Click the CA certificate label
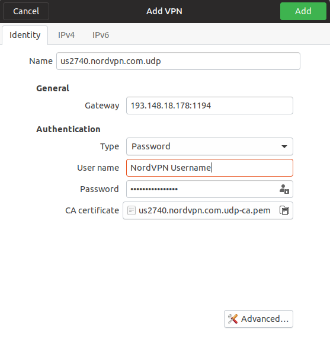Screen dimensions: 330x342 click(92, 210)
